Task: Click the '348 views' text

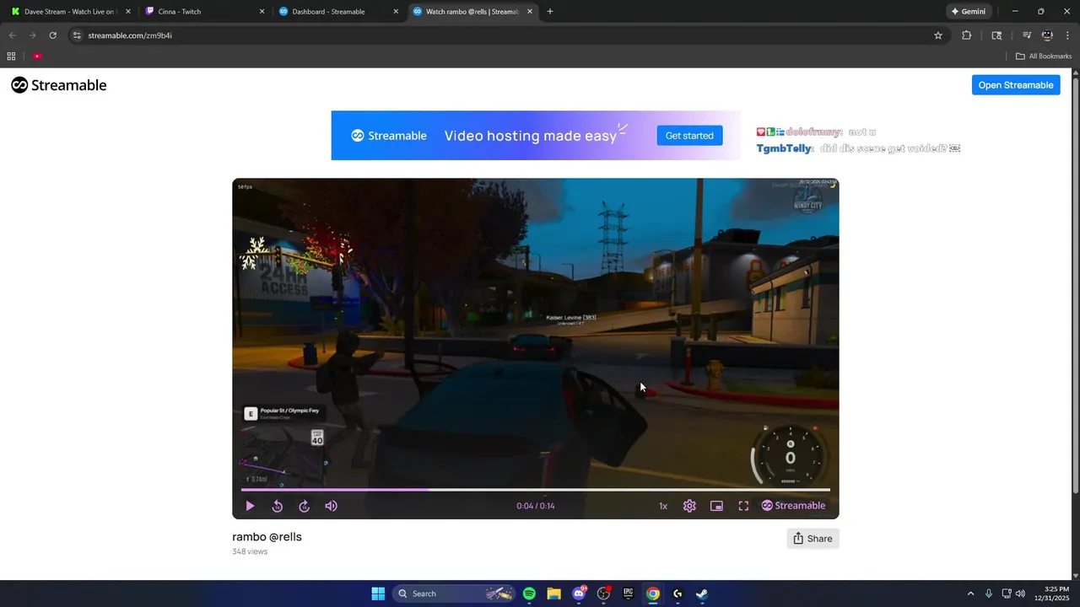Action: 250,551
